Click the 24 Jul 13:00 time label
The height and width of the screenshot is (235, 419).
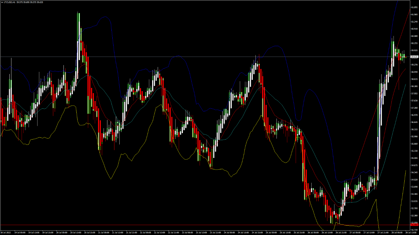pyautogui.click(x=243, y=233)
